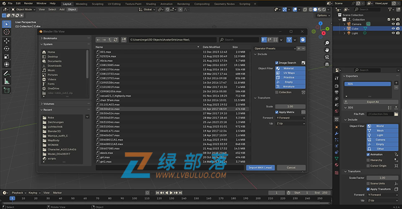This screenshot has width=402, height=209.
Task: Open the Global transform orientation dropdown
Action: point(147,10)
